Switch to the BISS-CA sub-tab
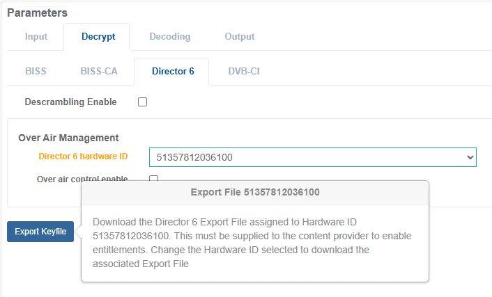The width and height of the screenshot is (492, 297). tap(99, 72)
